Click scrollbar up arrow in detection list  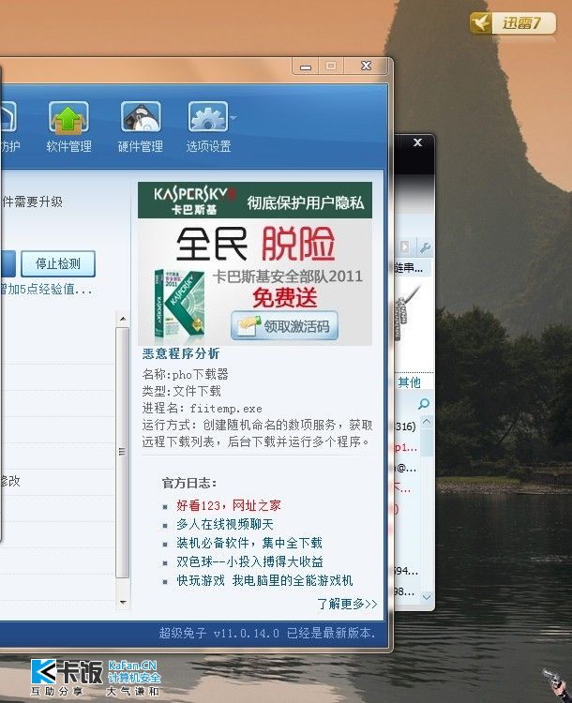pos(123,319)
